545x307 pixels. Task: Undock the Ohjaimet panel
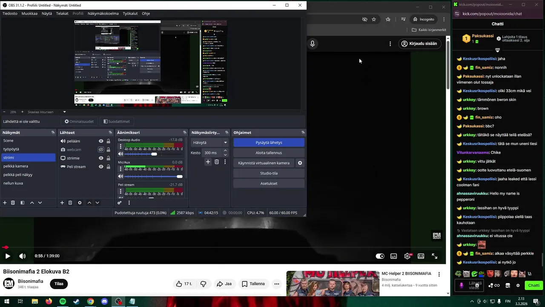[x=303, y=133]
